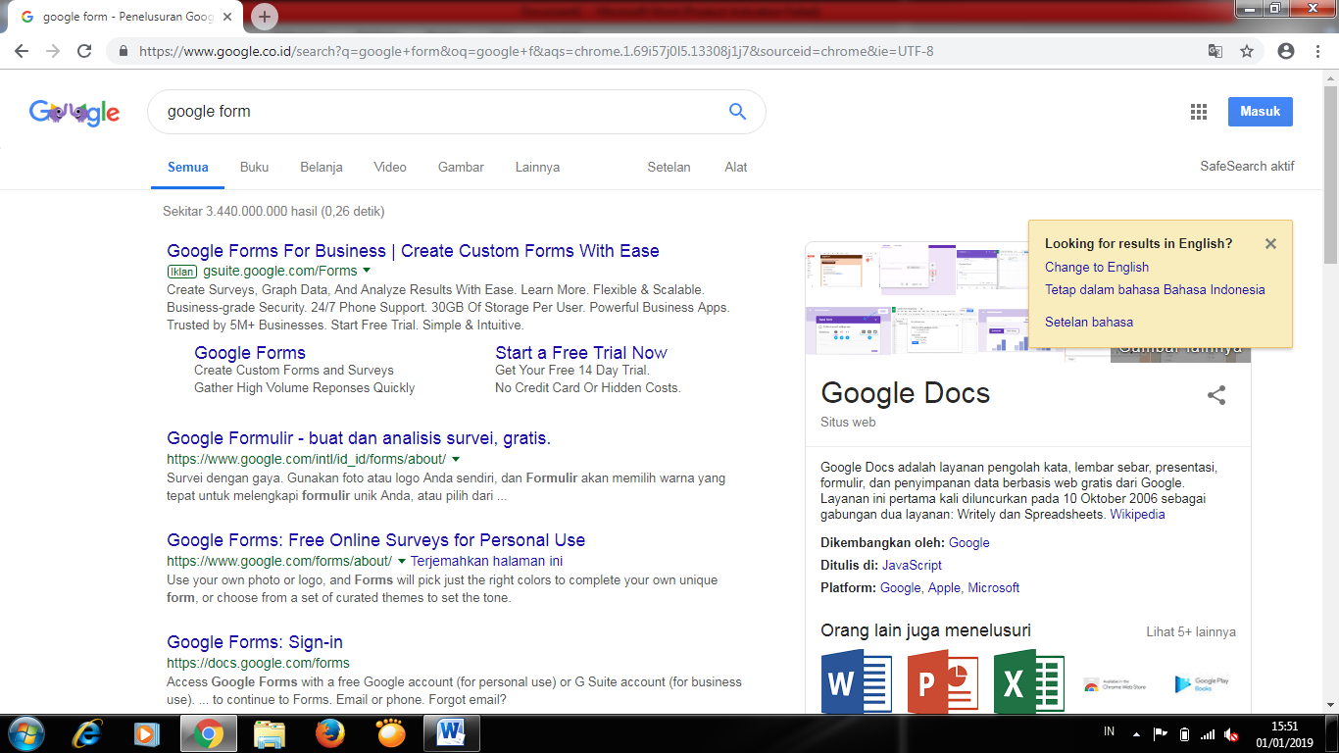
Task: Expand dropdown arrow next to google.com/intl/id_id/forms/about
Action: coord(456,459)
